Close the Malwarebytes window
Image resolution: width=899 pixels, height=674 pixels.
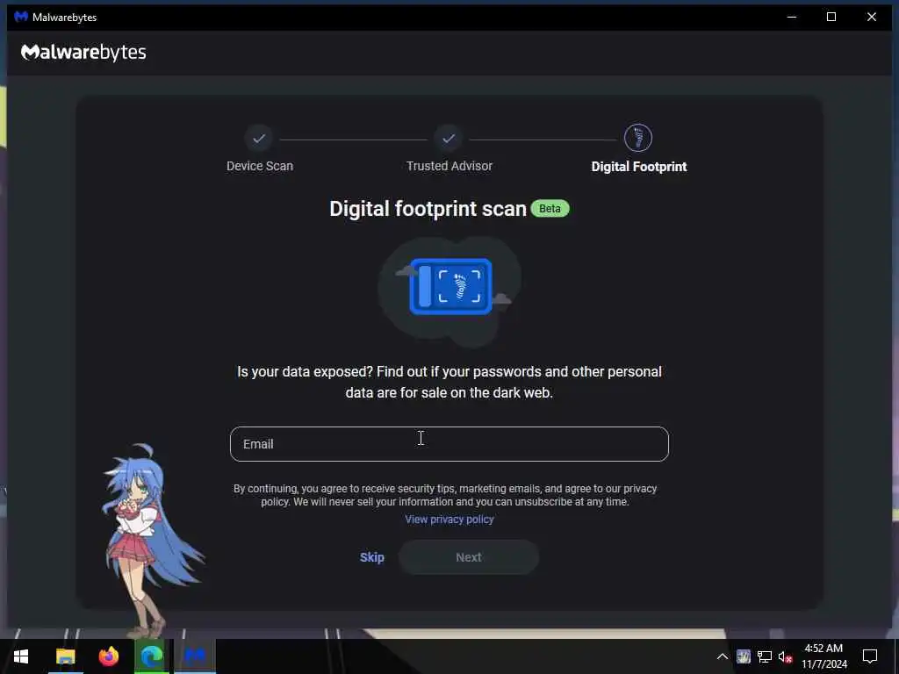(872, 17)
